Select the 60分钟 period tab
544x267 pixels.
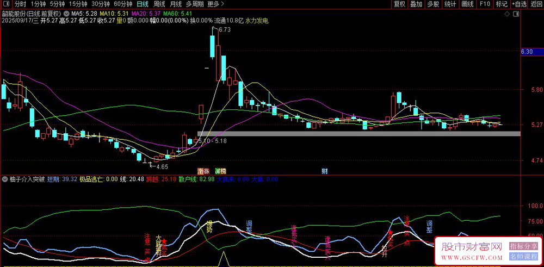(x=123, y=4)
